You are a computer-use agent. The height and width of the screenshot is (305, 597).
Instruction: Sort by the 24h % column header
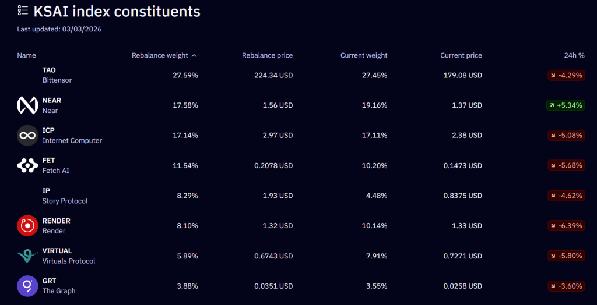(x=575, y=56)
